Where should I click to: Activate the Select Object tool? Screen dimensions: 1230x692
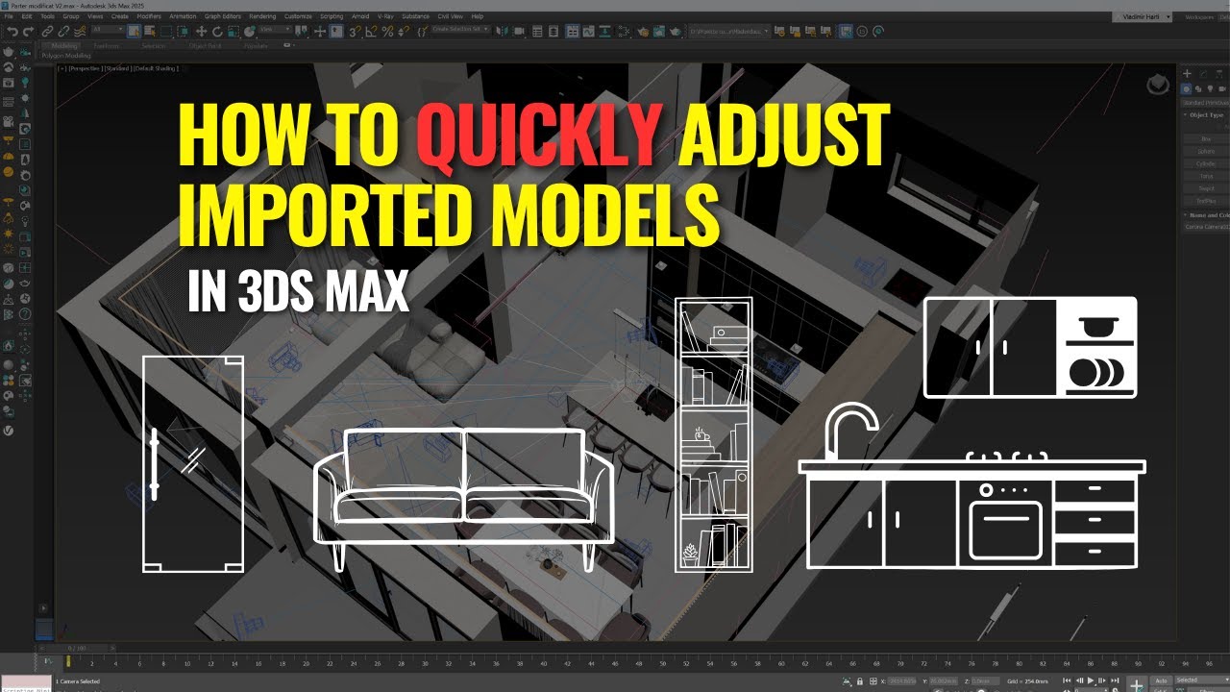(135, 31)
